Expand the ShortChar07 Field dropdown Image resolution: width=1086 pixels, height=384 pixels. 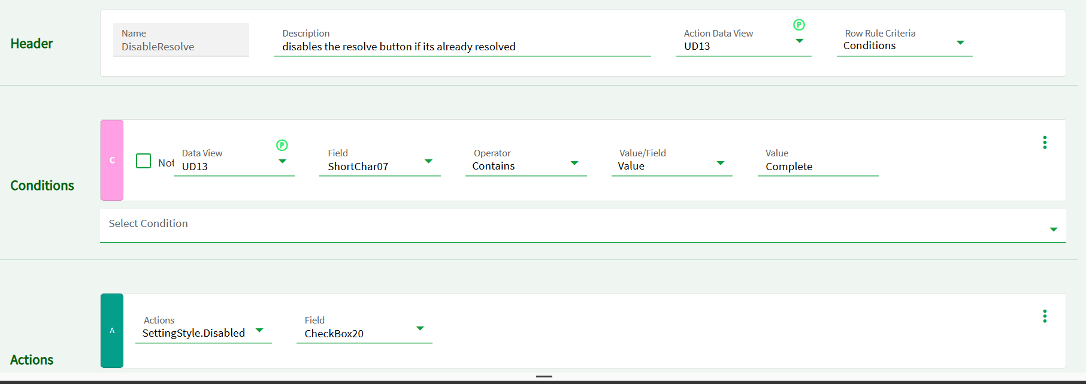click(428, 162)
